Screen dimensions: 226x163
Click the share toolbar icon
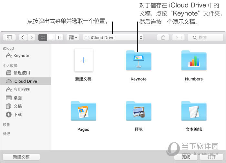tap(163, 37)
